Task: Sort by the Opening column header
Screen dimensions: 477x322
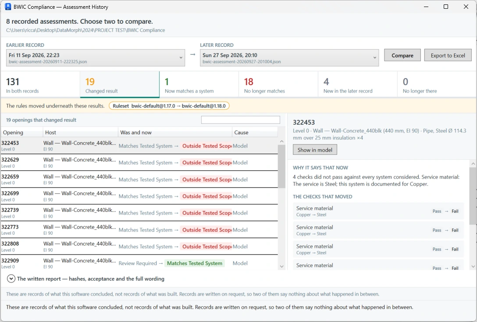Action: point(22,132)
